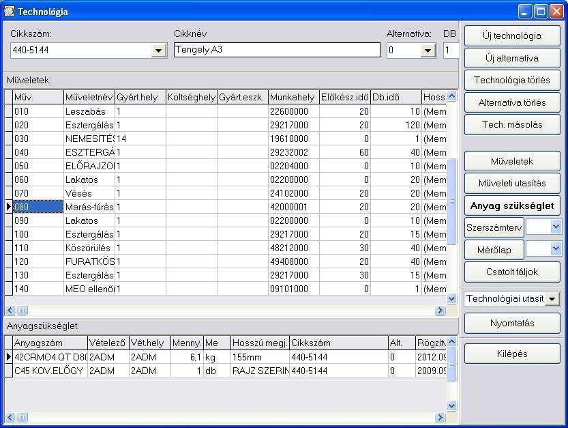
Task: Click the operations vertical scrollbar thumb
Action: pos(451,201)
